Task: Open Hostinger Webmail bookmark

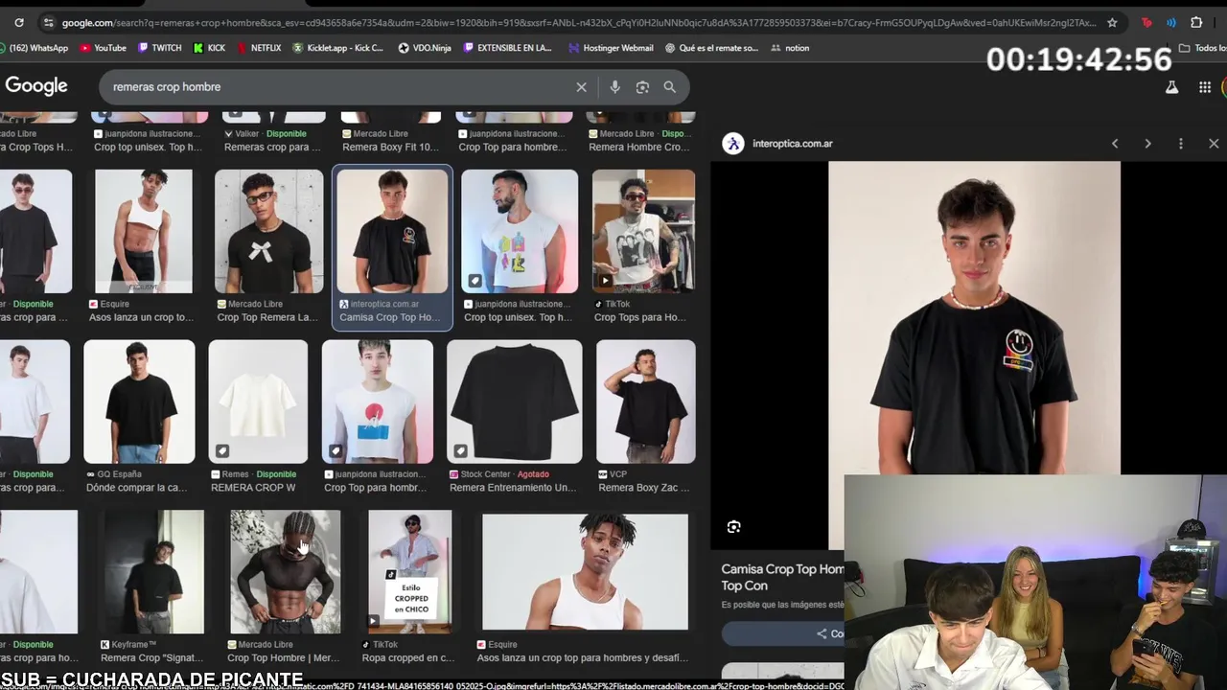Action: pos(611,48)
